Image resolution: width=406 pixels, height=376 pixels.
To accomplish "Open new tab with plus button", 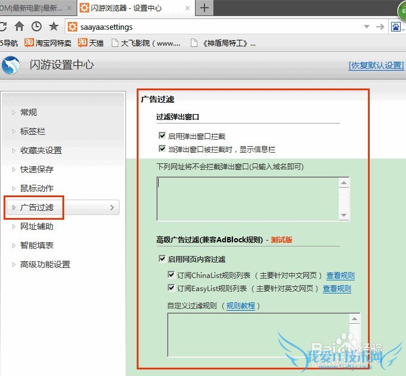I will pos(204,8).
